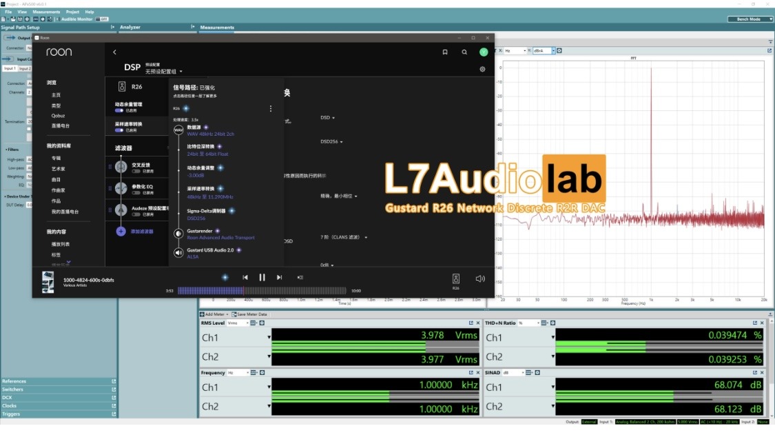Open THD+N Ratio percent unit dropdown
775x435 pixels.
click(528, 323)
